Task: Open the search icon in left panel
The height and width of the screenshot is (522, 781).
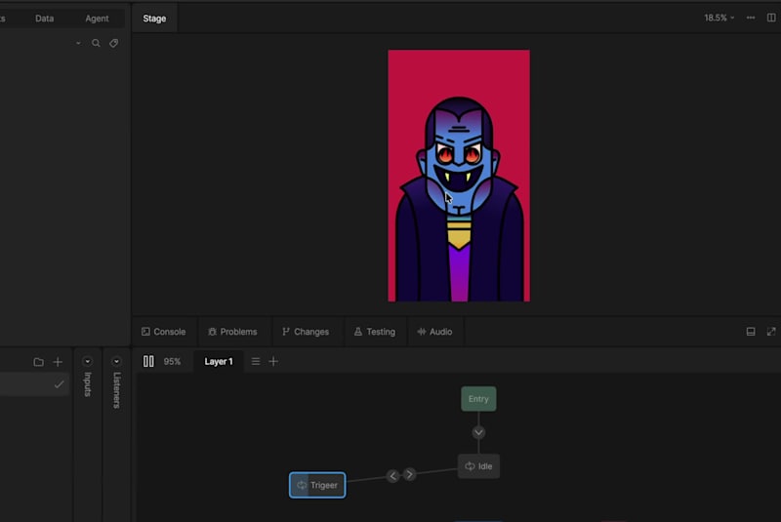Action: pos(96,43)
